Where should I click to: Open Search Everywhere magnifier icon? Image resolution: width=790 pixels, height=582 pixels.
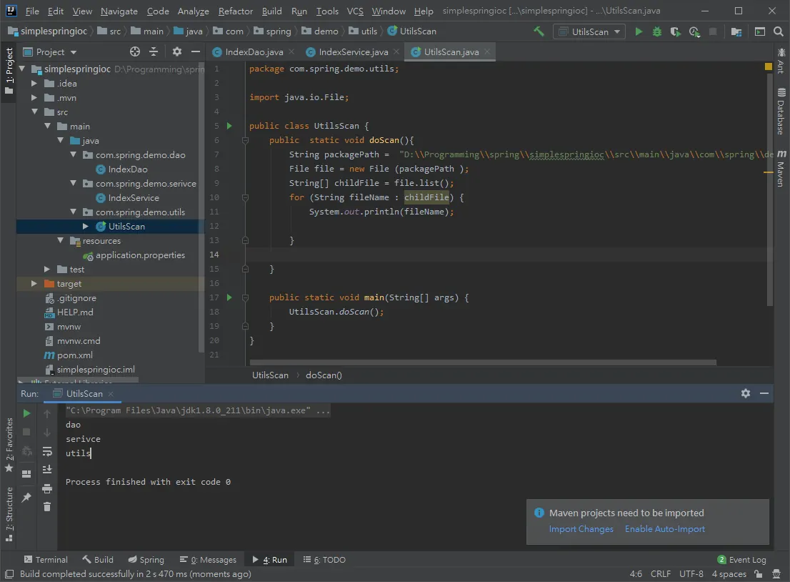(x=779, y=31)
